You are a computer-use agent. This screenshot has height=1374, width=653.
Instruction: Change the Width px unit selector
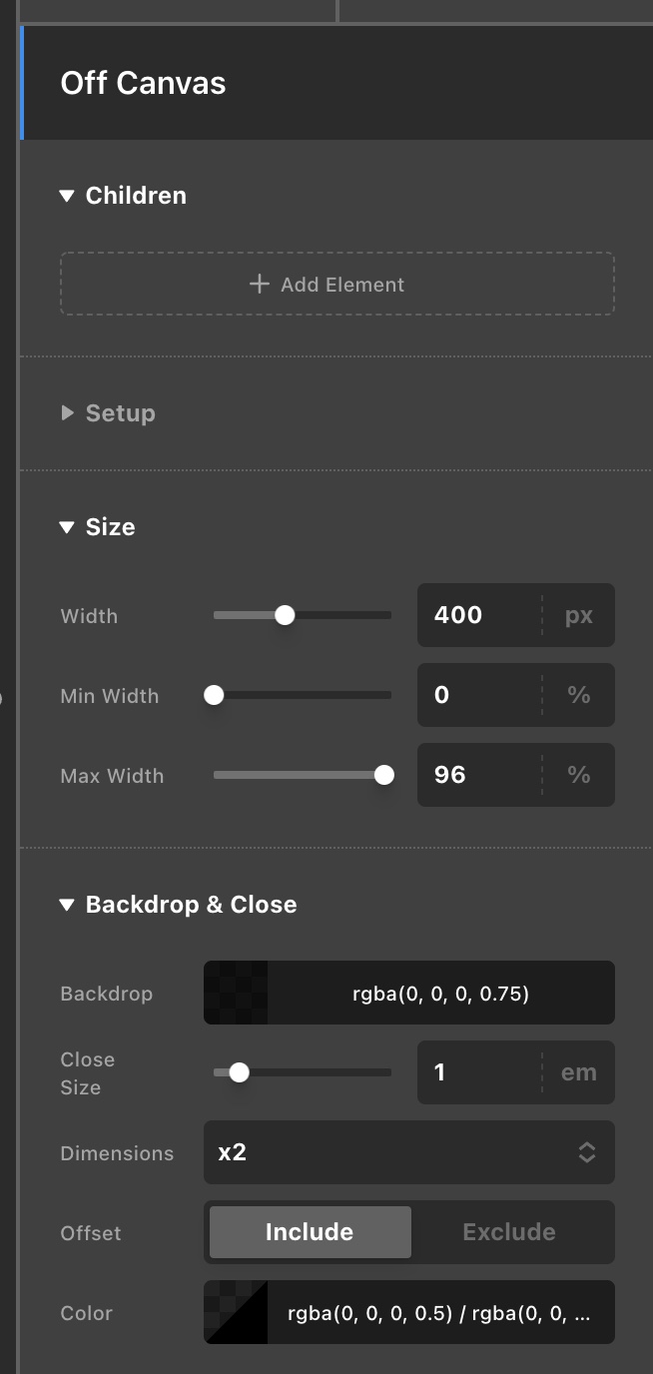579,615
